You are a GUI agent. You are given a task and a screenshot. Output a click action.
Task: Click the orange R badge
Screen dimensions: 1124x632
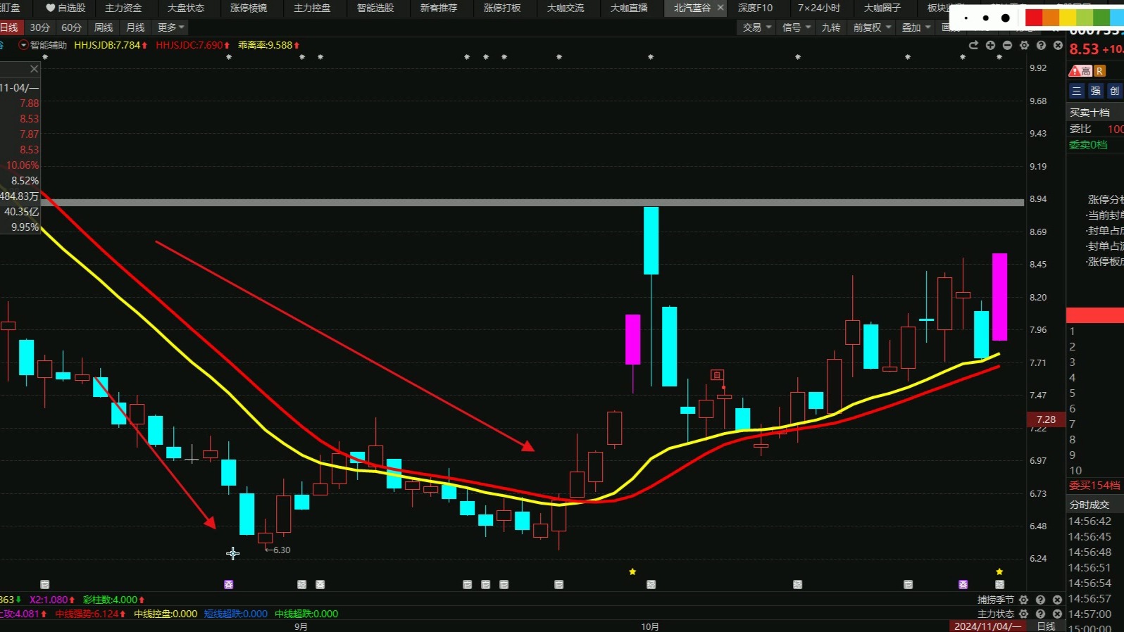coord(1099,71)
